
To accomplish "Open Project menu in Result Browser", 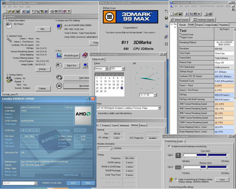I will point(194,6).
